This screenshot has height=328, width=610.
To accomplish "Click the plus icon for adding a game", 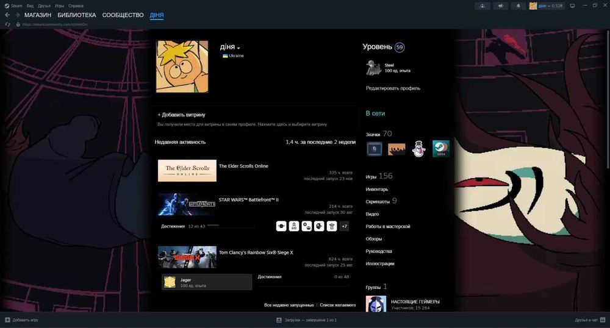I will pyautogui.click(x=7, y=320).
